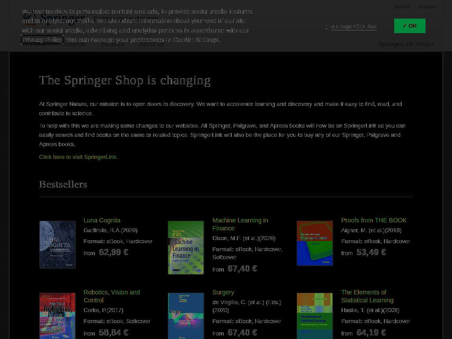
Task: Select author text 'Garfinkle, R.A.(2020)'
Action: pyautogui.click(x=110, y=230)
